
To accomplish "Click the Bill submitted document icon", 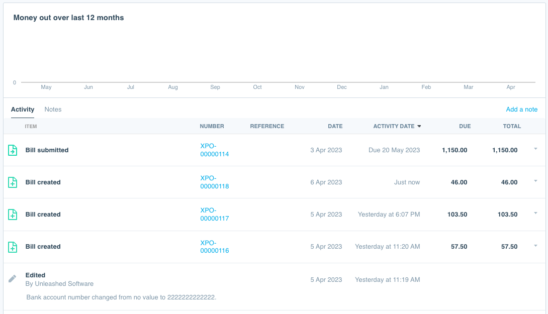I will point(13,150).
